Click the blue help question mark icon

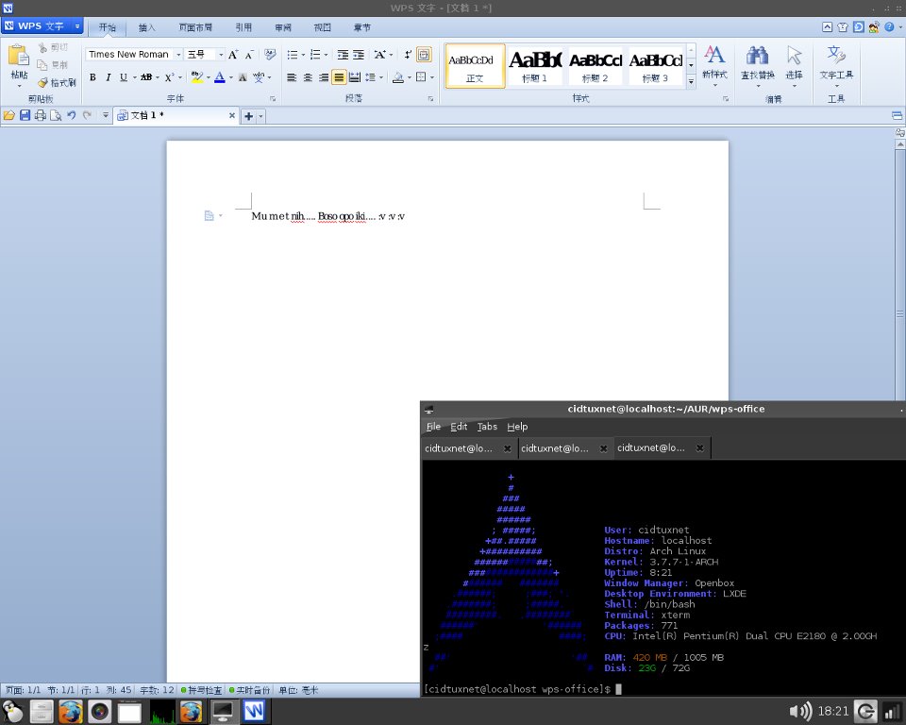click(889, 27)
